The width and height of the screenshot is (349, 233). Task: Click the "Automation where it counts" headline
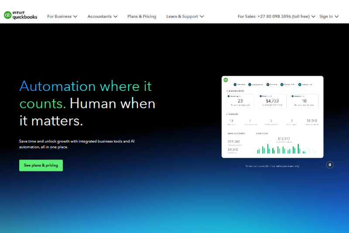[x=87, y=104]
